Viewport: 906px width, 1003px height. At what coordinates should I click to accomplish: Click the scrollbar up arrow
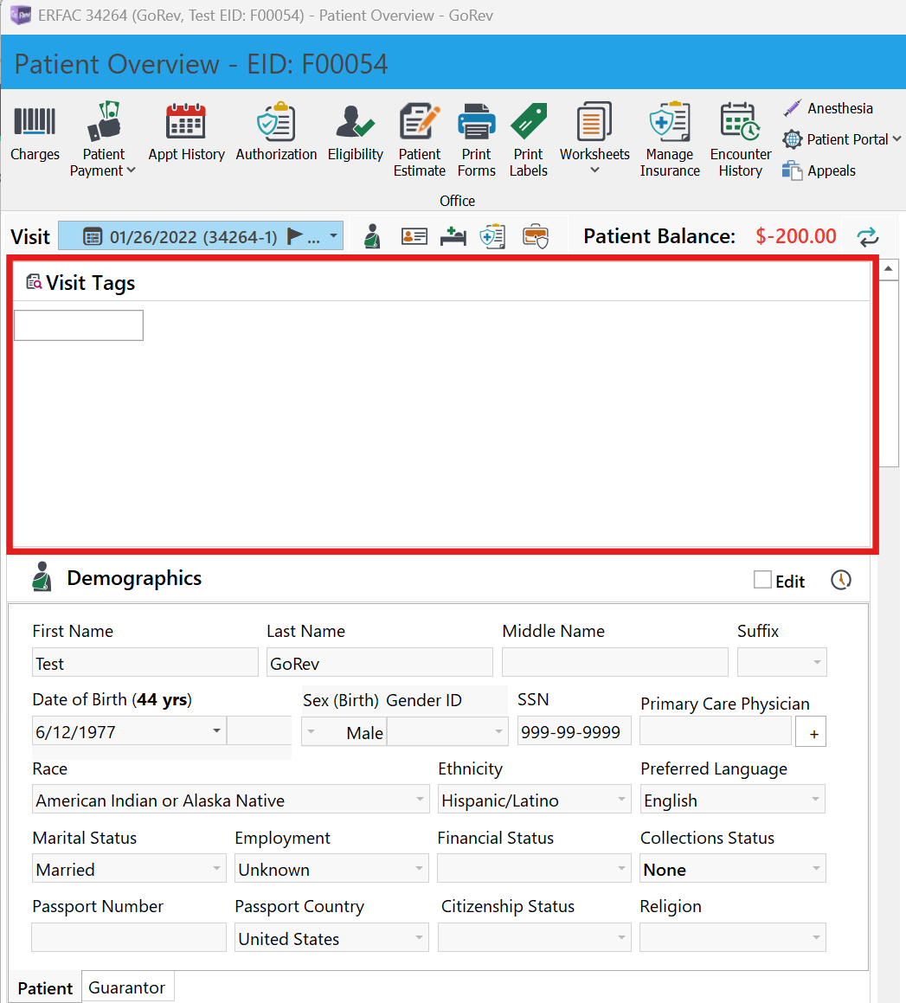pyautogui.click(x=888, y=269)
